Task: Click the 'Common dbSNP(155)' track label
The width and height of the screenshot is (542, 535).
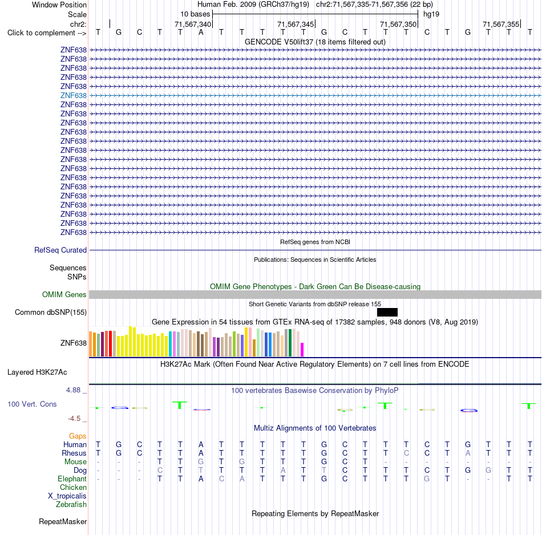Action: (50, 312)
